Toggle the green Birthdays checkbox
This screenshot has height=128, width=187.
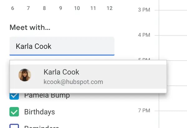tap(14, 112)
